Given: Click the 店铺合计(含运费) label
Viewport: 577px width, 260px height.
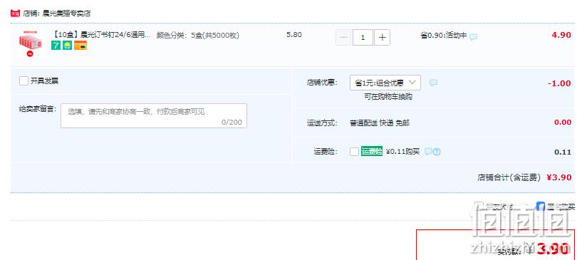Looking at the screenshot, I should (x=509, y=177).
